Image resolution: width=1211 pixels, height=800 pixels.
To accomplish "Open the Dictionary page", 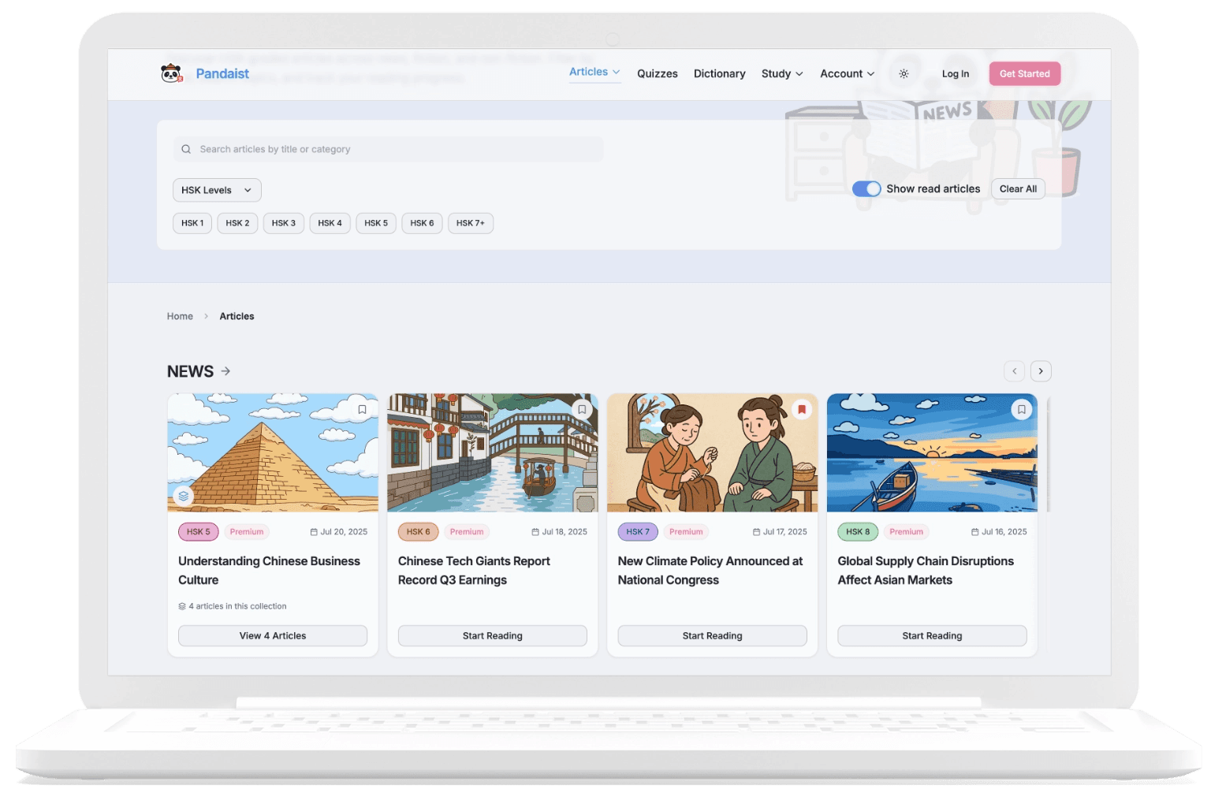I will [720, 73].
